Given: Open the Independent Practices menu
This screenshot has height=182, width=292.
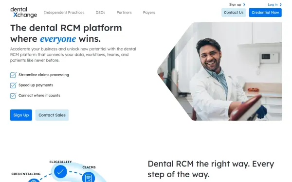Looking at the screenshot, I should (64, 13).
